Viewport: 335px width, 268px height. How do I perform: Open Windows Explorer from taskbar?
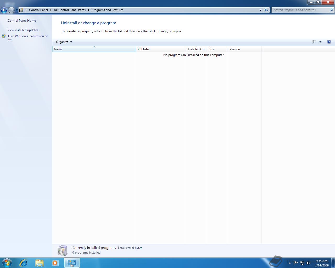point(39,263)
